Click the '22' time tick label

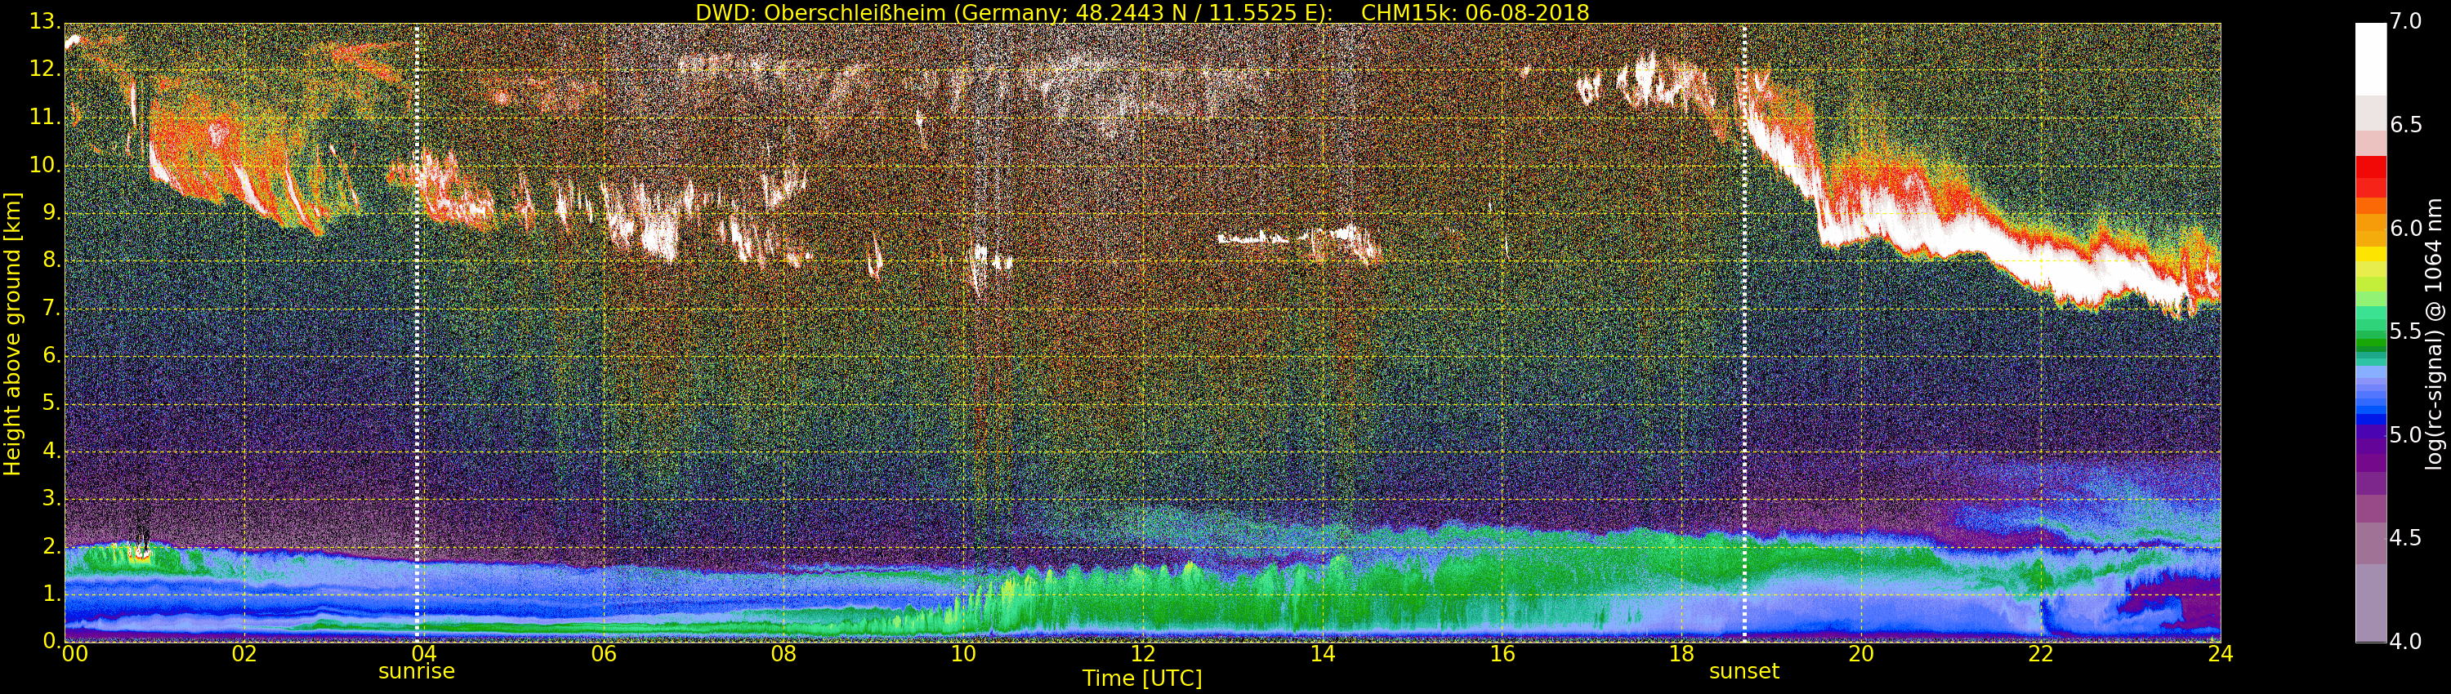pos(2041,653)
